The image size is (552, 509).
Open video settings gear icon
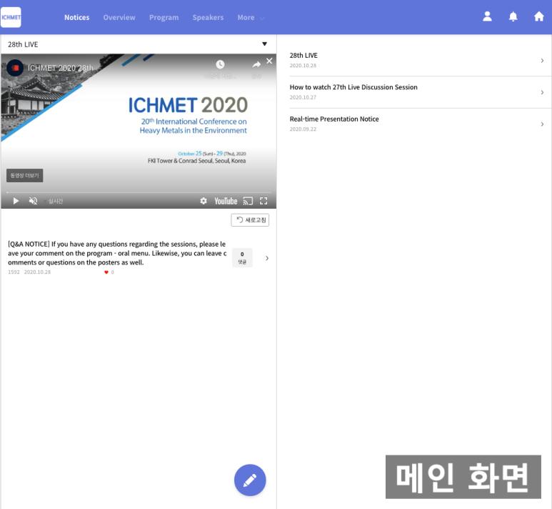pos(204,201)
